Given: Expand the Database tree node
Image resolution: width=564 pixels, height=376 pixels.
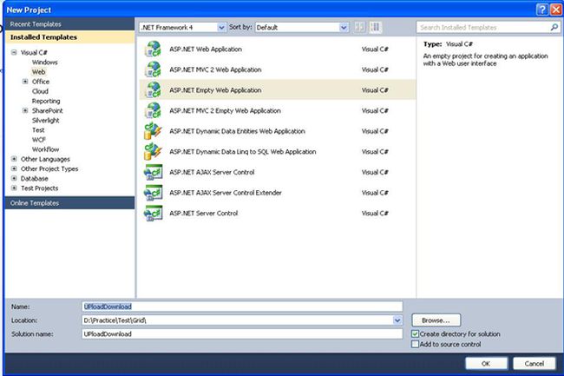Looking at the screenshot, I should click(14, 179).
